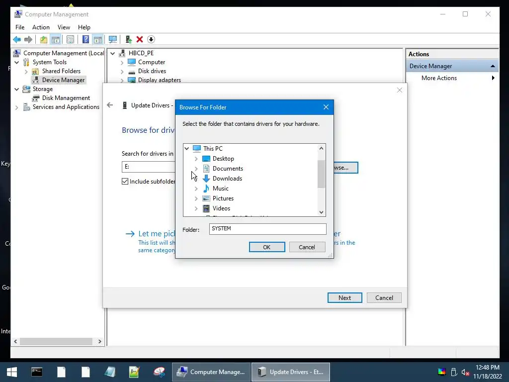Open the Windows Start menu
509x382 pixels.
pyautogui.click(x=12, y=372)
